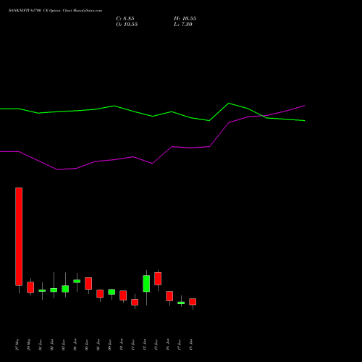Click the green candle for 04 Jun
The width and height of the screenshot is (362, 362).
77,281
